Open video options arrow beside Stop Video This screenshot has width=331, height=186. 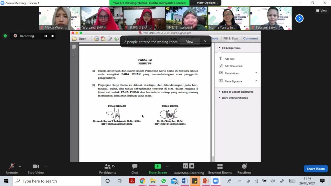[x=45, y=166]
